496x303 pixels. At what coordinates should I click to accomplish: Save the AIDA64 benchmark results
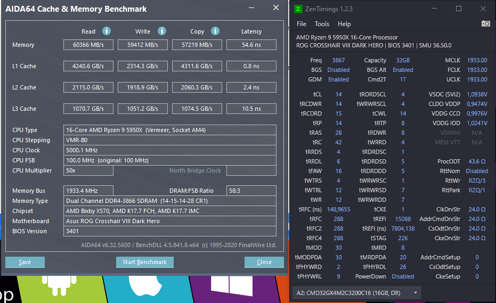coord(25,262)
